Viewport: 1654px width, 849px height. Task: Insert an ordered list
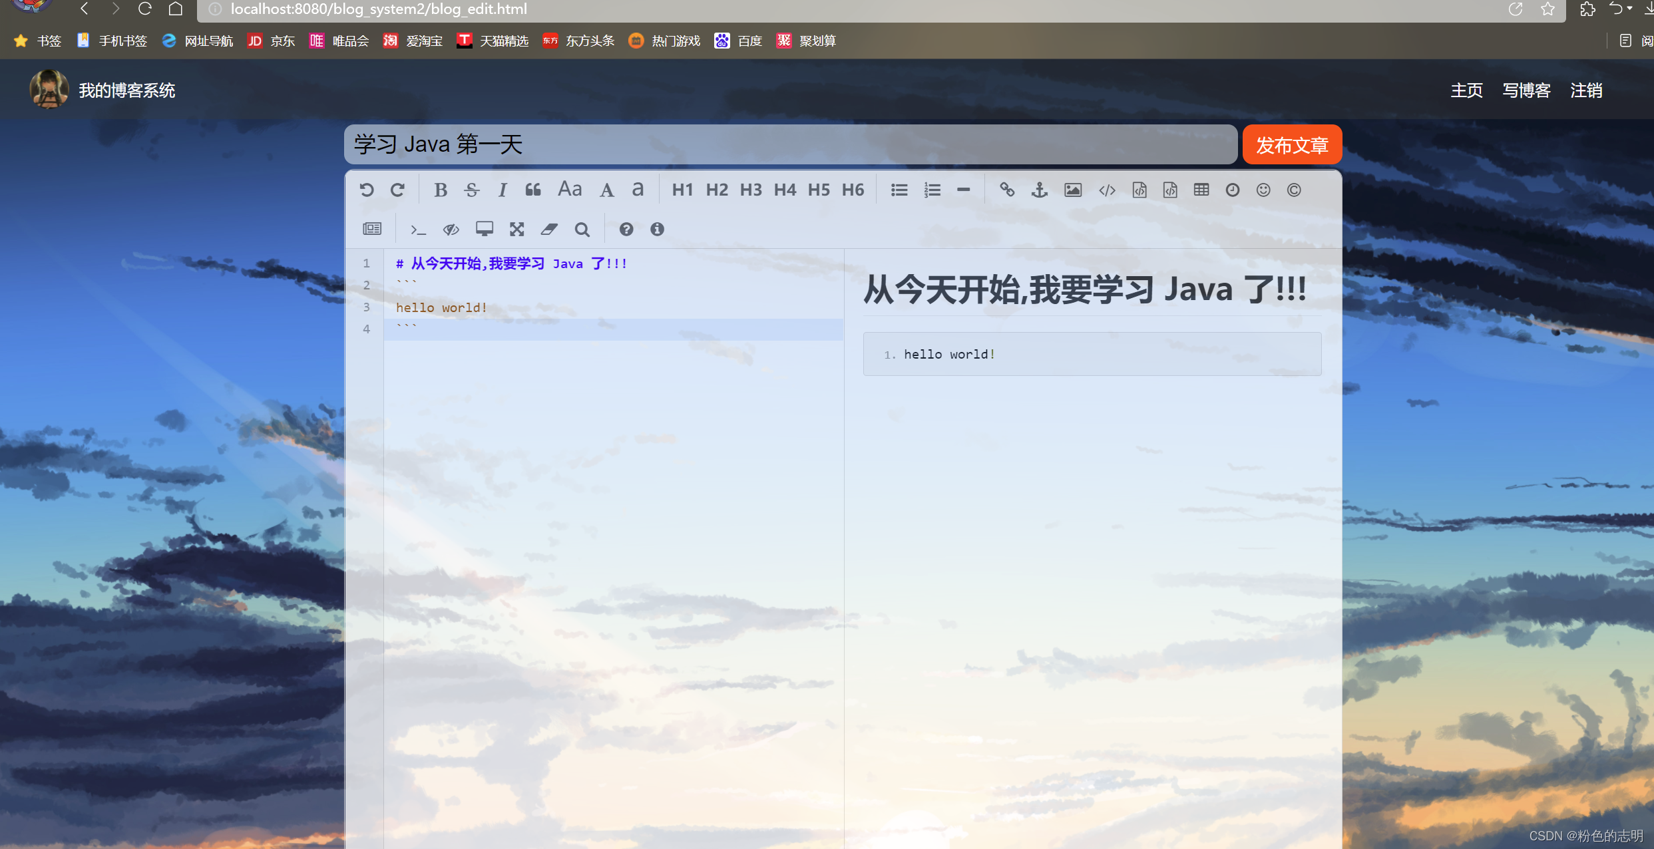coord(932,190)
